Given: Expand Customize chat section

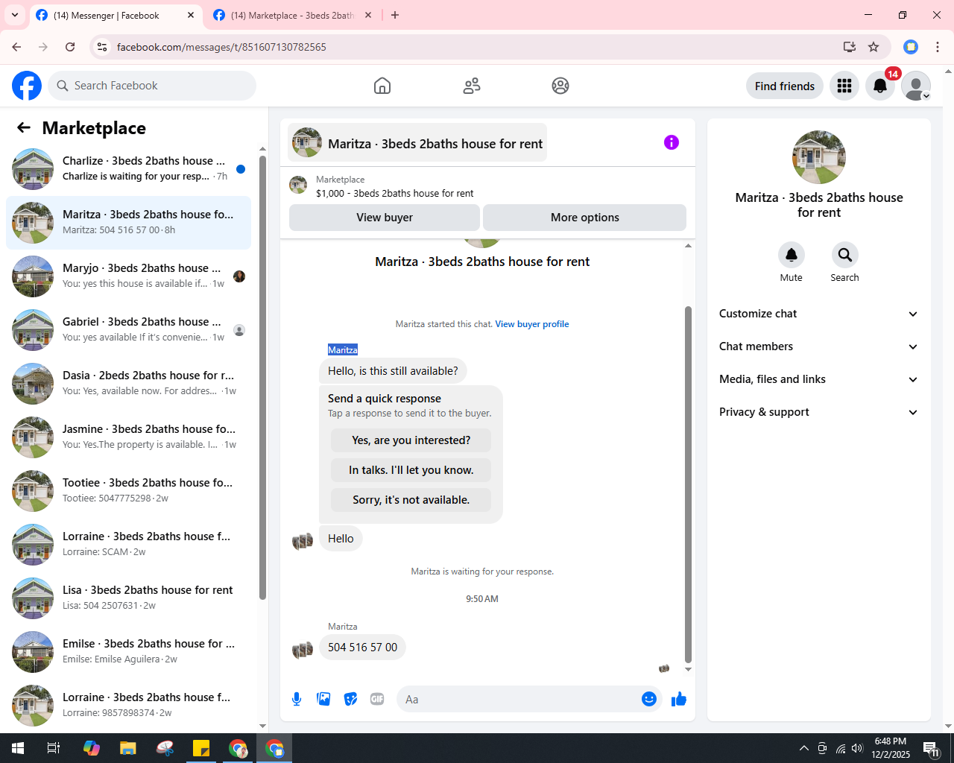Looking at the screenshot, I should pyautogui.click(x=818, y=314).
